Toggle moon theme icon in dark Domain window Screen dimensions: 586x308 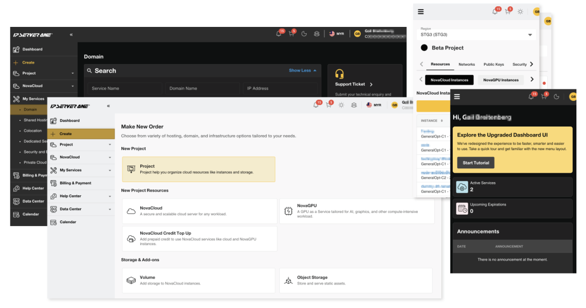click(x=304, y=34)
